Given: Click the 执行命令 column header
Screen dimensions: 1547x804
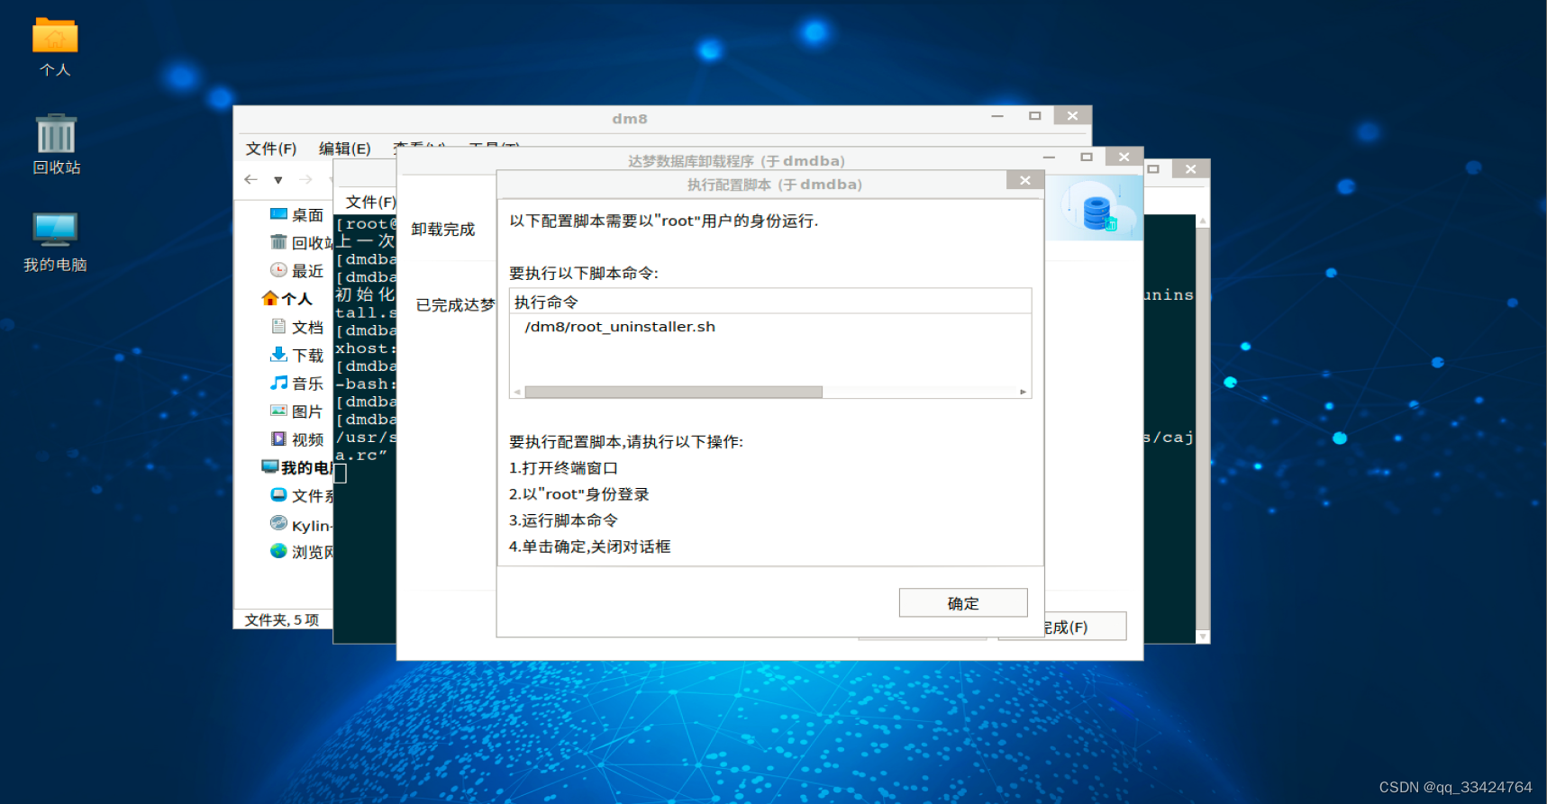Looking at the screenshot, I should point(770,302).
